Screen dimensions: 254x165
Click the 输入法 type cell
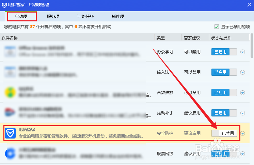click(163, 72)
